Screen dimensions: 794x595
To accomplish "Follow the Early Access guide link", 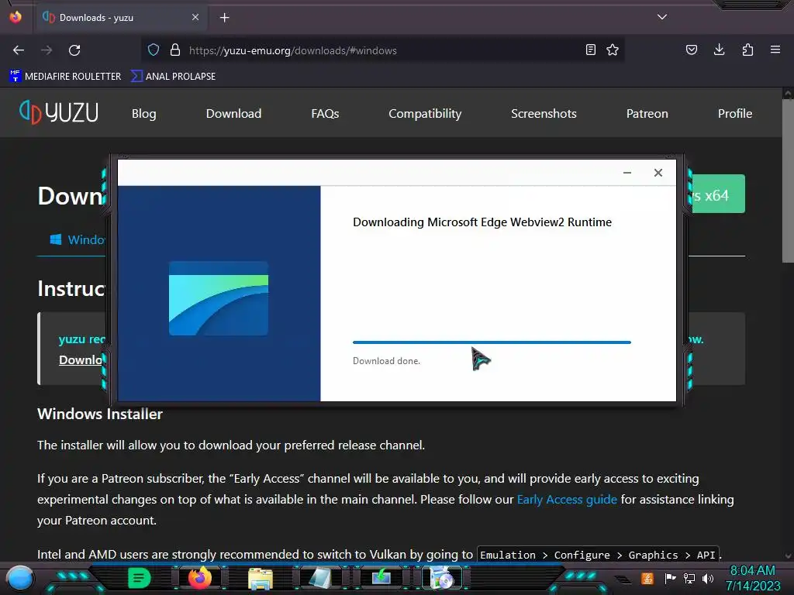I will [567, 500].
